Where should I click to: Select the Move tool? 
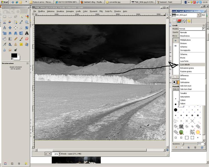[10, 28]
